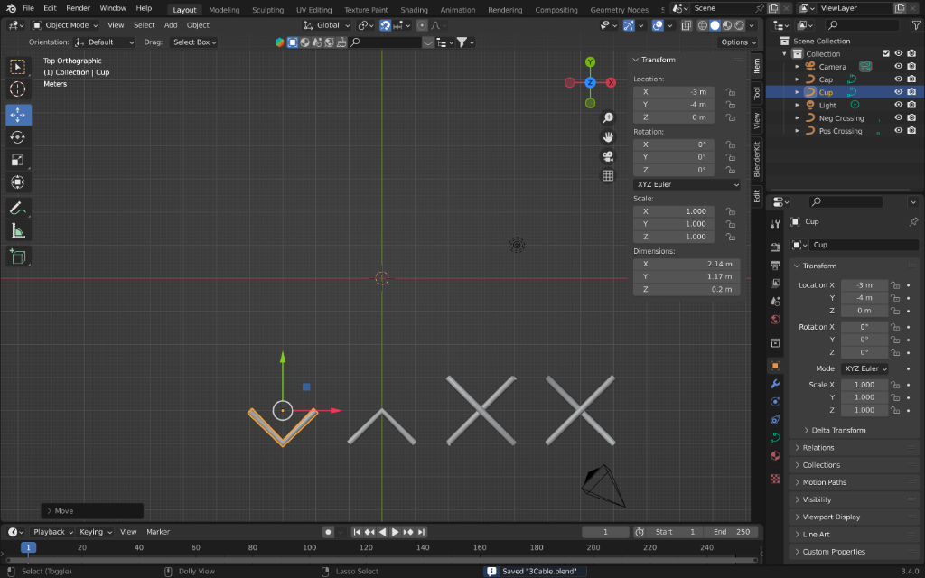Pick the Annotate tool
Viewport: 925px width, 578px height.
18,208
